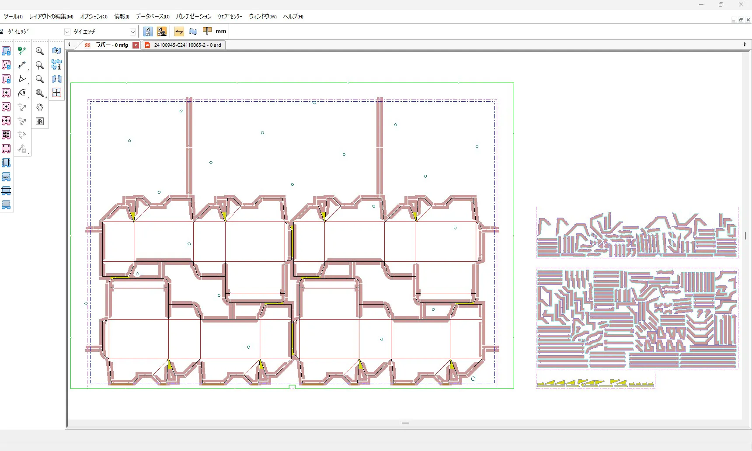Click the blue die board add icon
This screenshot has width=752, height=451.
coord(56,51)
